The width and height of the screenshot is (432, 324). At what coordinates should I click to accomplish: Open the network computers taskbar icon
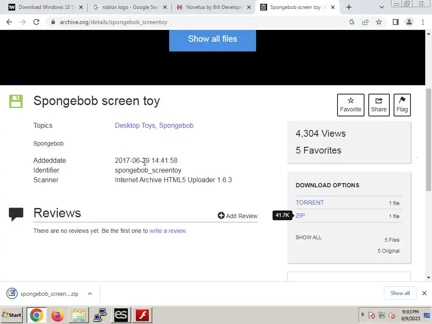100,315
